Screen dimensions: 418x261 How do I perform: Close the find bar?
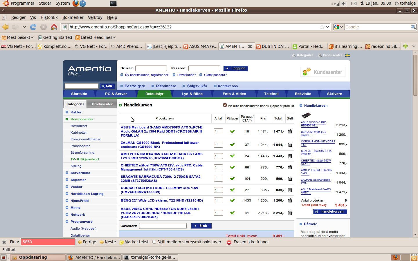click(4, 242)
